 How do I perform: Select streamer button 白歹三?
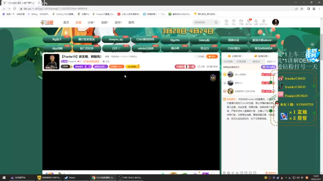(116, 48)
